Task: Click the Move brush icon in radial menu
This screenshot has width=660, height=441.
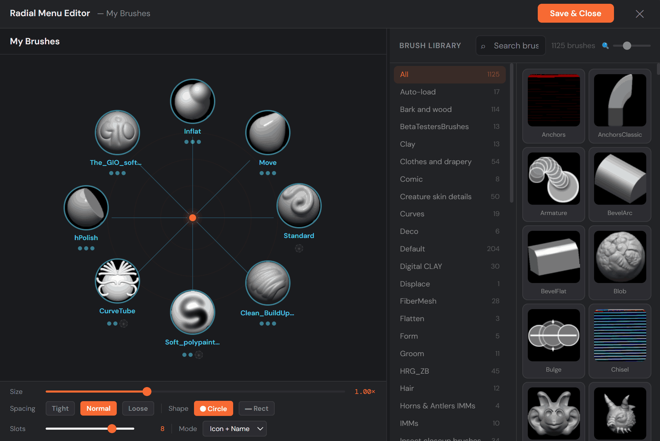Action: click(268, 133)
